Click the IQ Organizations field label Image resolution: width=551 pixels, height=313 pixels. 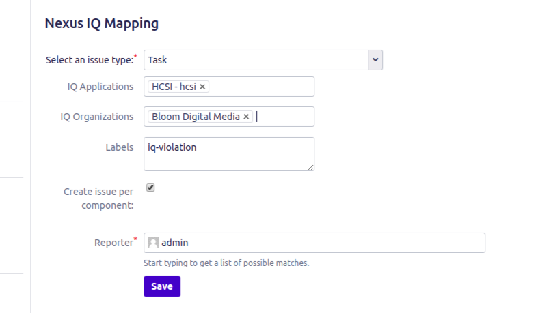pos(96,117)
